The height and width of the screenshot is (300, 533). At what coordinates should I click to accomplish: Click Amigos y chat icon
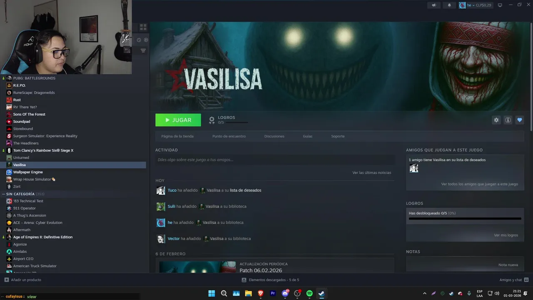click(x=526, y=280)
